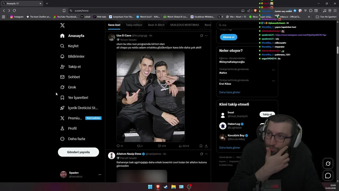Open Tüm Yer İşaretleri folder
Viewport: 339px width, 191px height.
coord(326,17)
